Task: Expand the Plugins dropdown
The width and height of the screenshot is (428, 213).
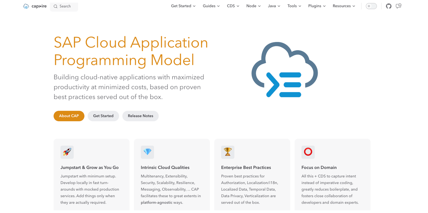Action: [317, 6]
